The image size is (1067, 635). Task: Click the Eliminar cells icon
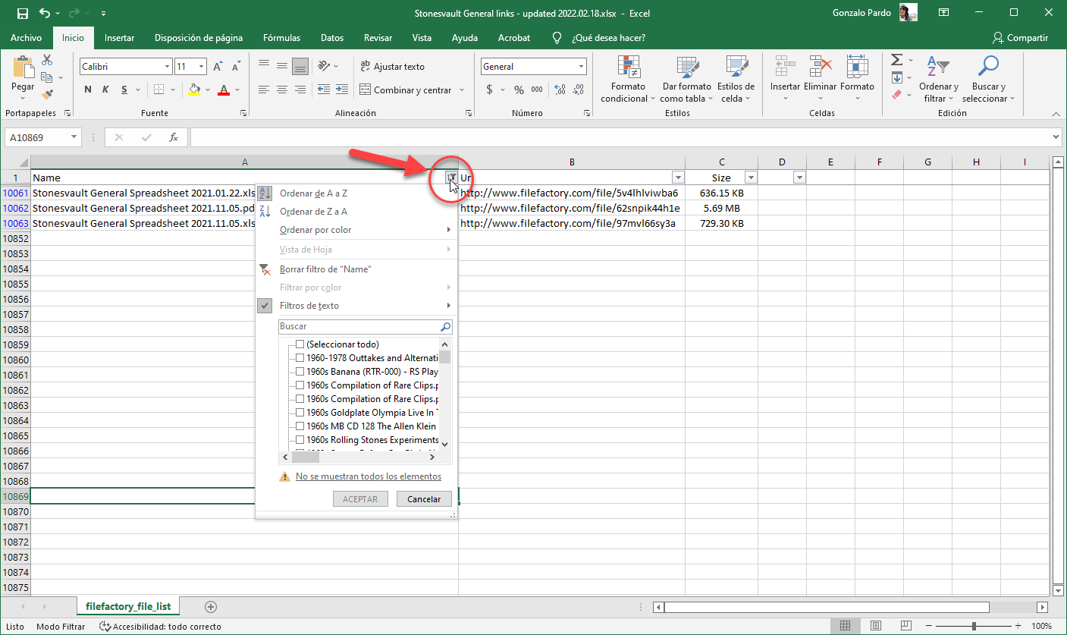coord(820,67)
